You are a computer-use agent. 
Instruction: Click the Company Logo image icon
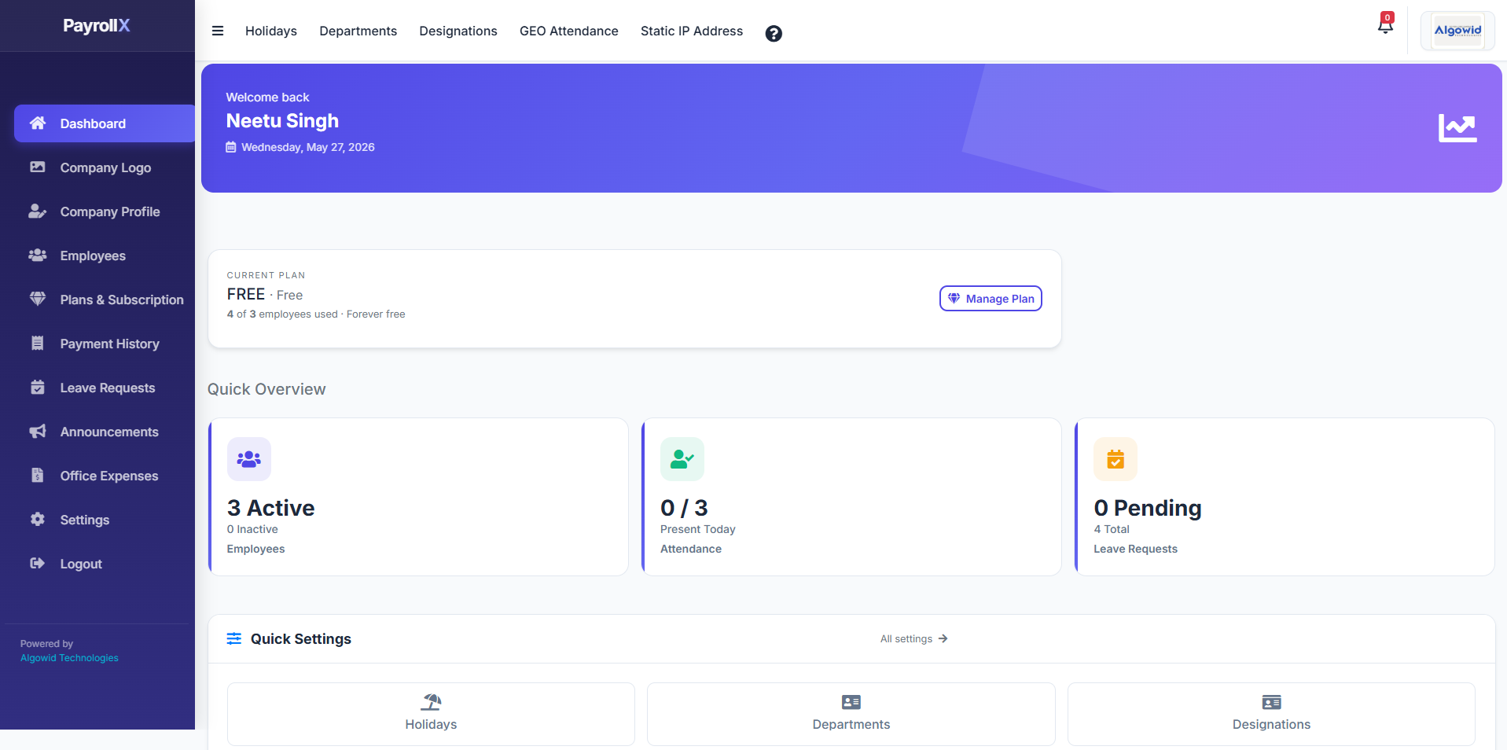pos(38,167)
